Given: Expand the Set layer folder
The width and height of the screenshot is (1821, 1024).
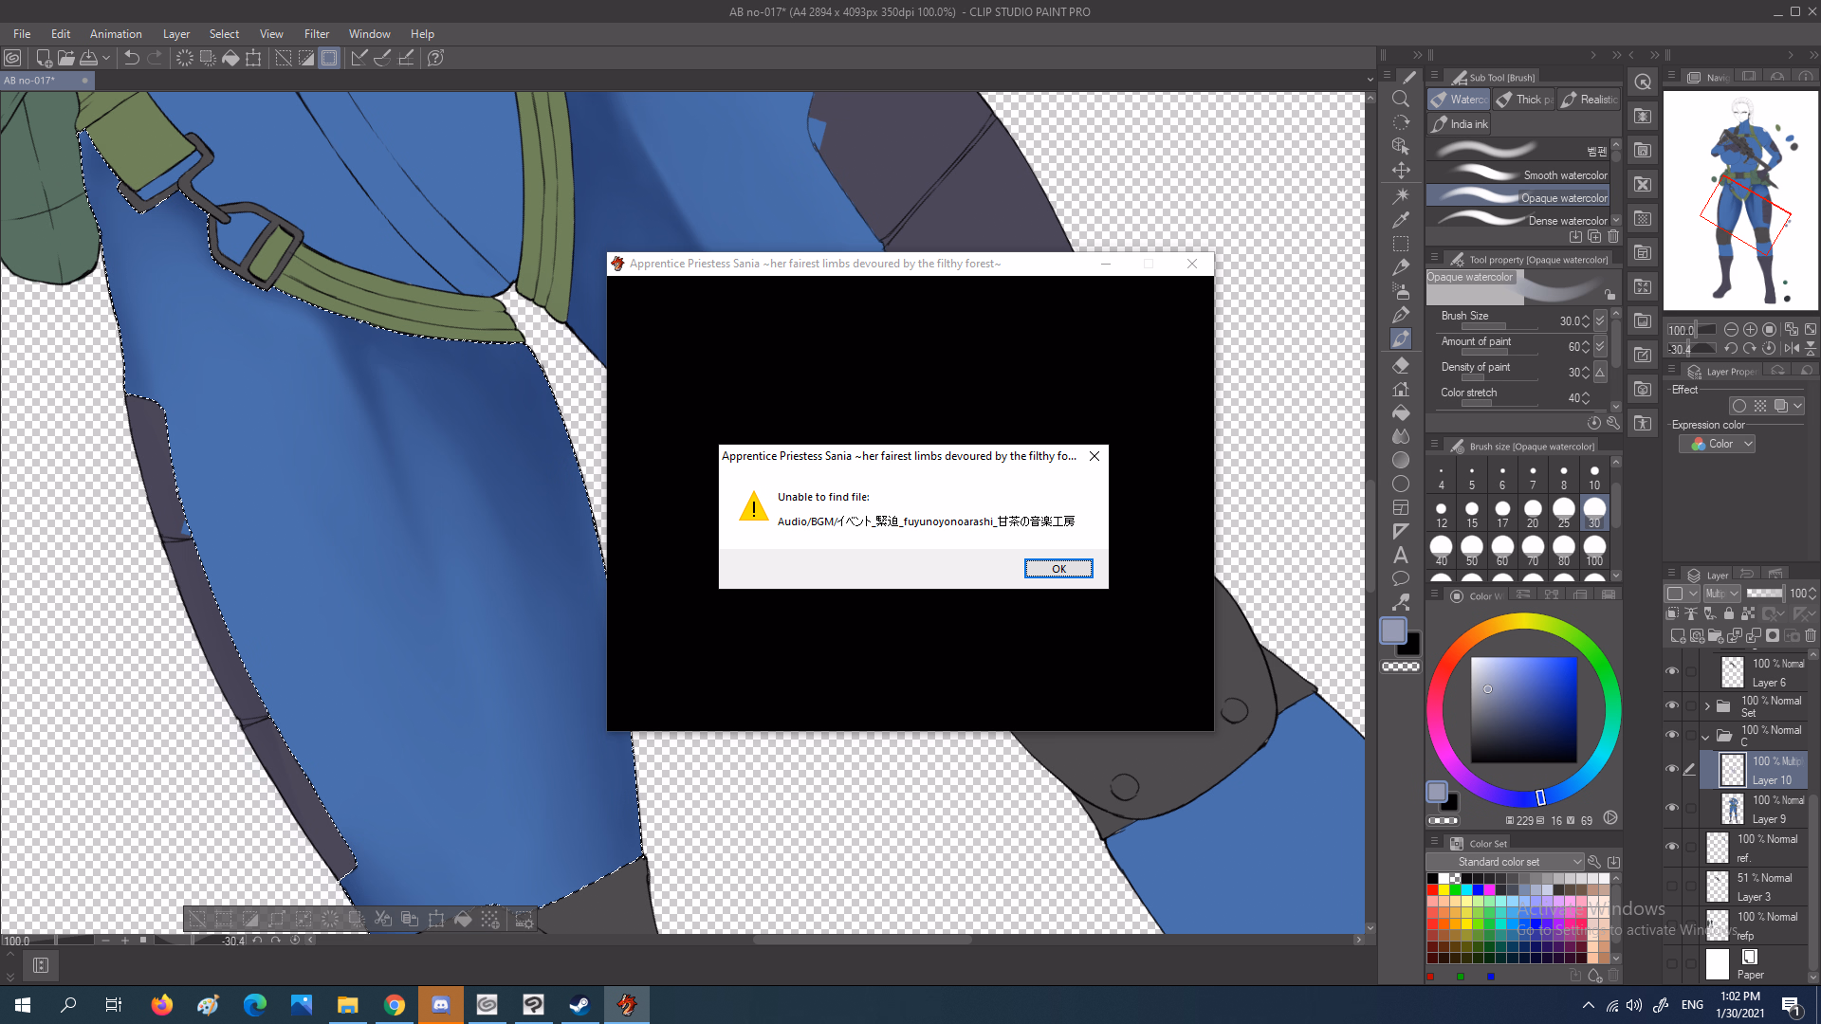Looking at the screenshot, I should [x=1707, y=705].
